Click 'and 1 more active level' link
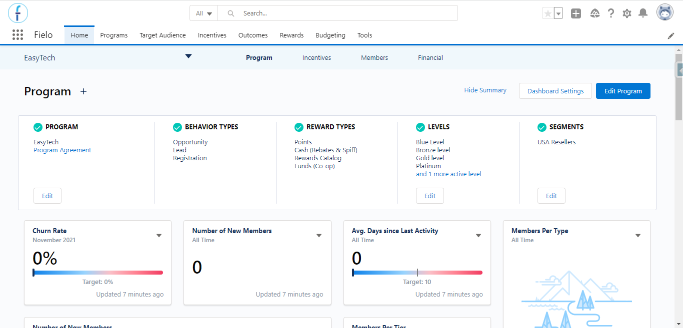The height and width of the screenshot is (328, 683). [x=448, y=174]
